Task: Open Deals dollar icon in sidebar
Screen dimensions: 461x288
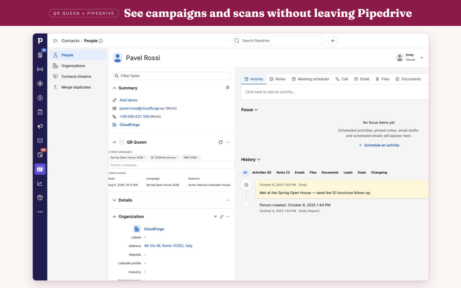Action: pos(40,98)
